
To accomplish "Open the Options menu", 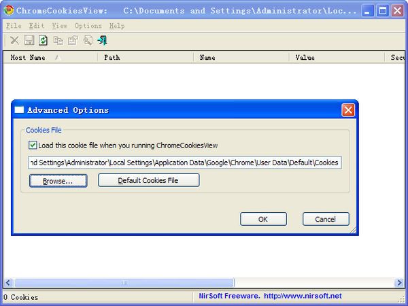I will (x=88, y=26).
